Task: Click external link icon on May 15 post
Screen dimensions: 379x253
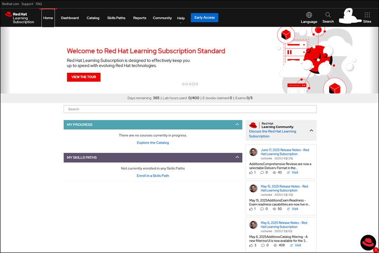Action: coord(288,209)
